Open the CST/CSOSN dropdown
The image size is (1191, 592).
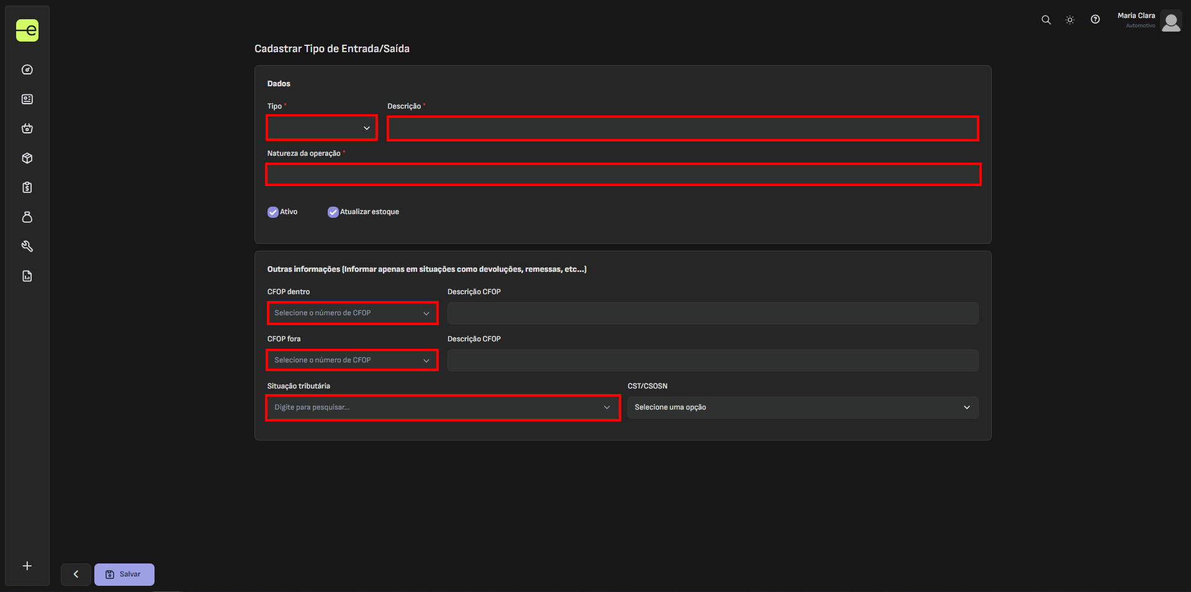point(802,408)
